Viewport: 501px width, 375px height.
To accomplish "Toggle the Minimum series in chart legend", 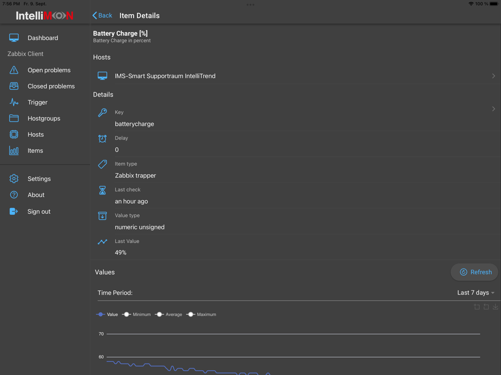I will coord(136,314).
